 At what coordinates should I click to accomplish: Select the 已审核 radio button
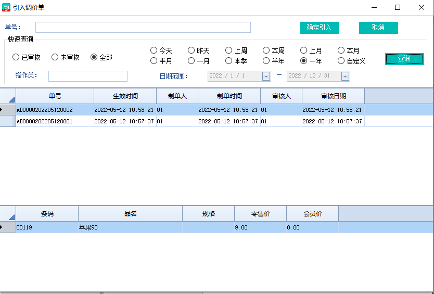pos(16,57)
